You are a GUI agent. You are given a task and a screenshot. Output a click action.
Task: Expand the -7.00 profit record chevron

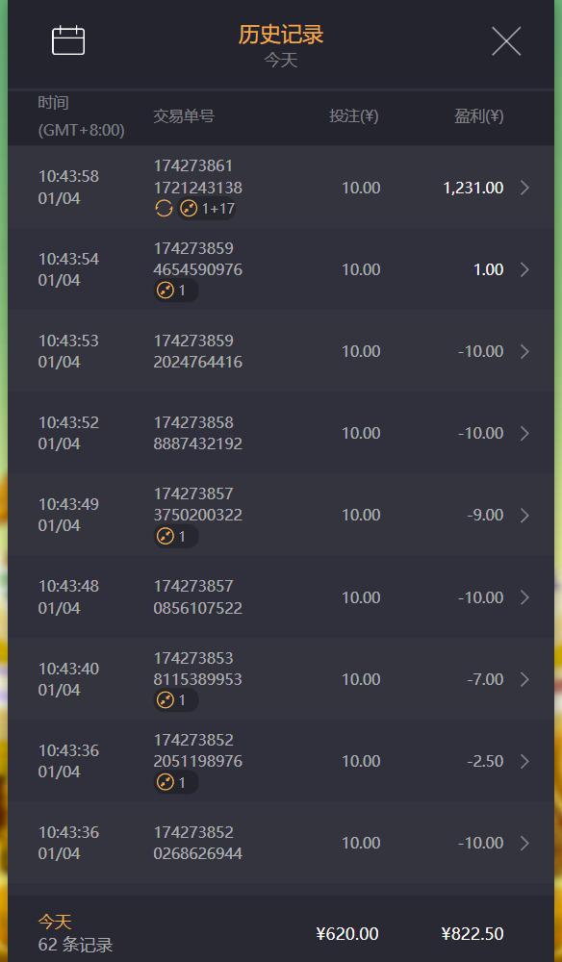[x=524, y=679]
